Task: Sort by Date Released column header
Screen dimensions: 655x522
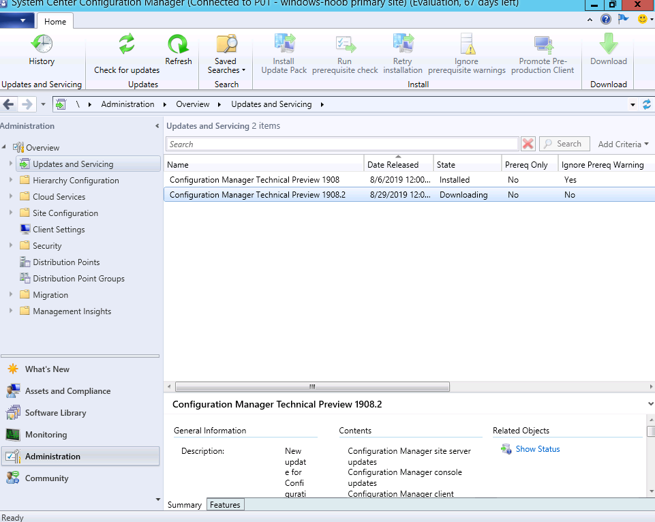Action: (x=399, y=164)
